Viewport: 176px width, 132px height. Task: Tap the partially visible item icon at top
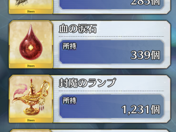31,5
